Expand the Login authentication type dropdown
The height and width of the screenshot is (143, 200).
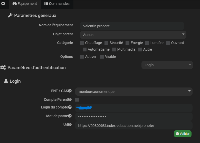click(167, 65)
